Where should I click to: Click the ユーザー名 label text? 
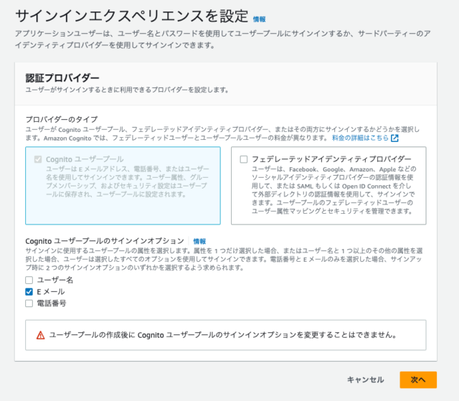(x=55, y=280)
